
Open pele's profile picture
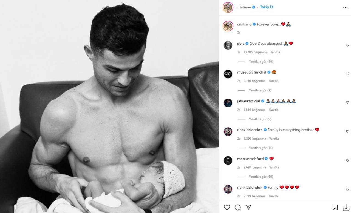coord(228,45)
